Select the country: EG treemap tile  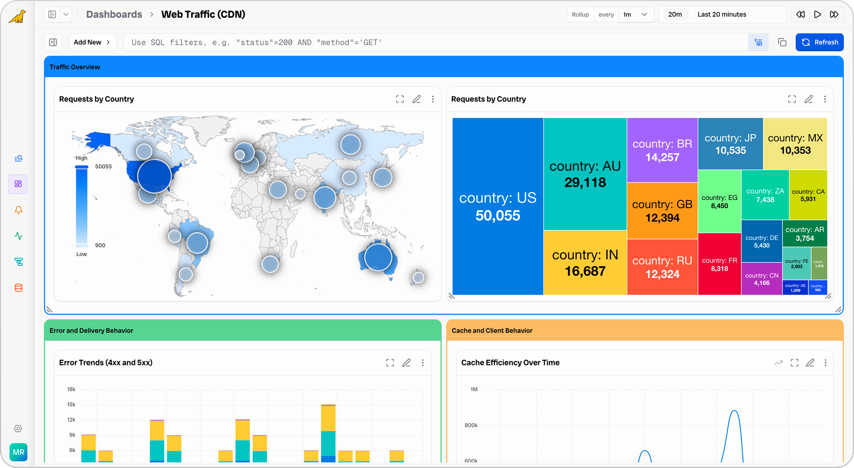(719, 201)
